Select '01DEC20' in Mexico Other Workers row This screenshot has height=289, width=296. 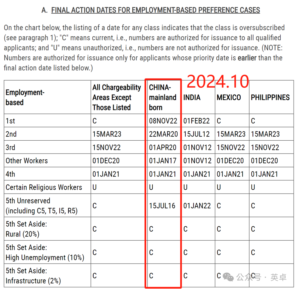click(x=230, y=161)
